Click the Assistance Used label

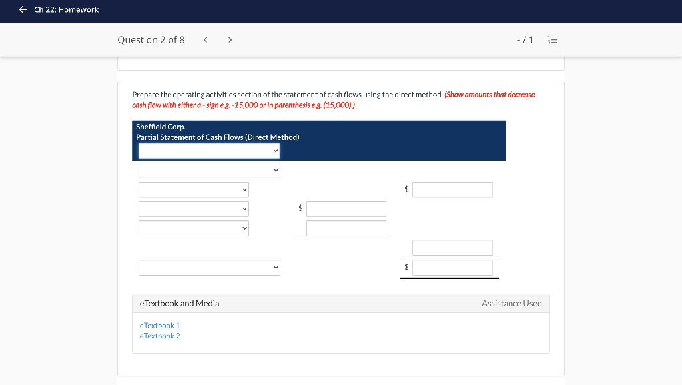[511, 303]
